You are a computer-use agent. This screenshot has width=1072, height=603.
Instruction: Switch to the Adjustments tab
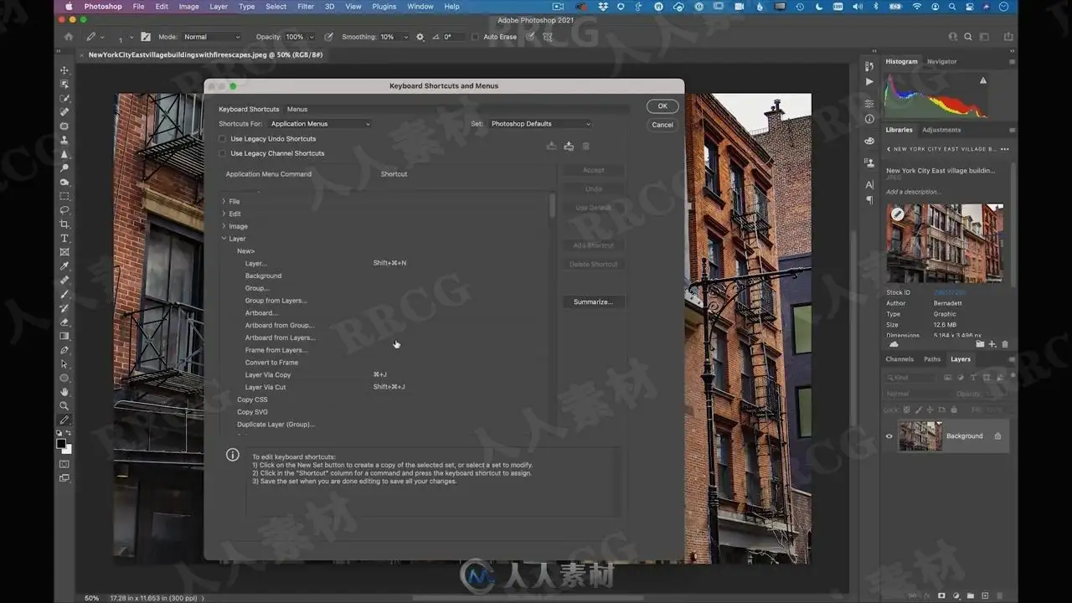coord(941,130)
